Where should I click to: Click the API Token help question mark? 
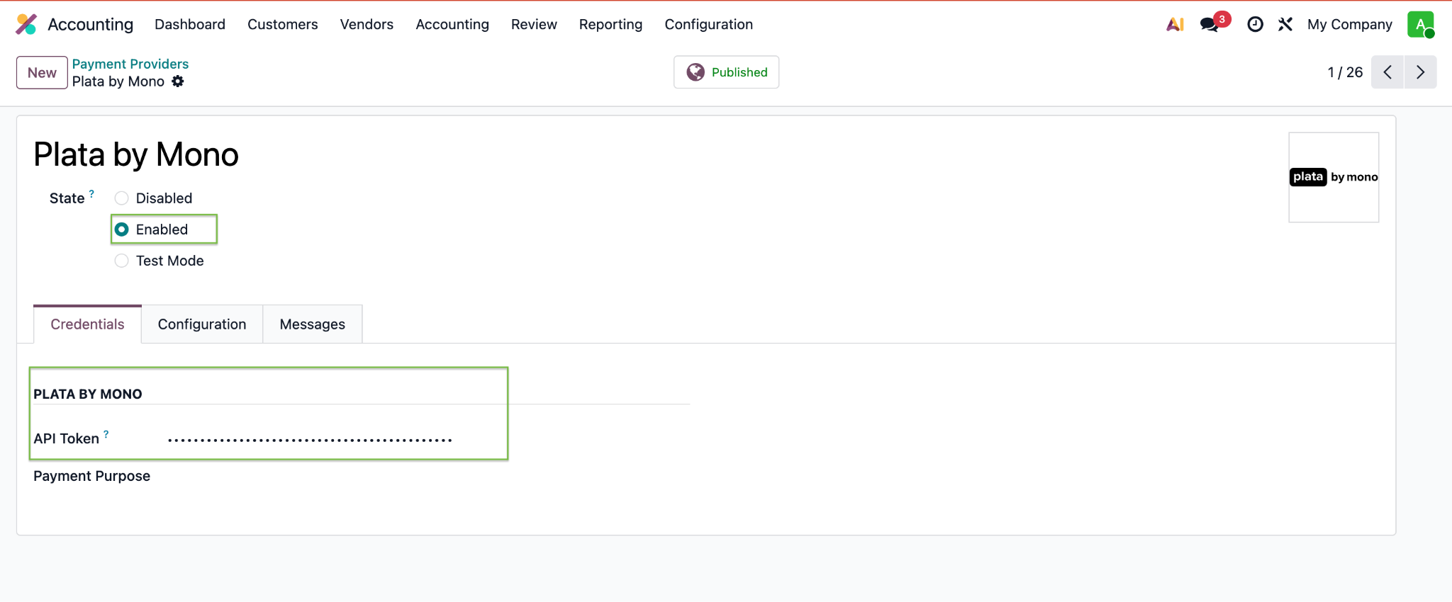coord(106,434)
